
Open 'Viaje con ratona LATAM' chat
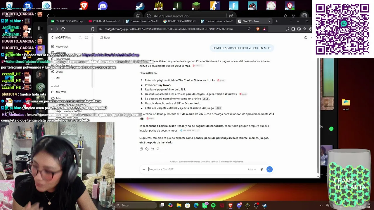pyautogui.click(x=68, y=111)
